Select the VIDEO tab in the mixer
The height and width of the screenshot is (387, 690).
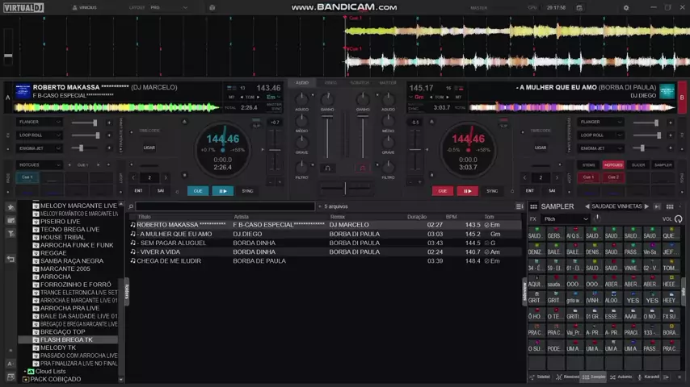tap(330, 82)
